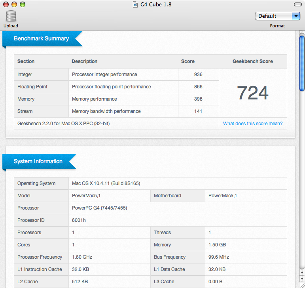Image resolution: width=305 pixels, height=288 pixels.
Task: Click the 'L1 Data Cache' label
Action: [169, 269]
